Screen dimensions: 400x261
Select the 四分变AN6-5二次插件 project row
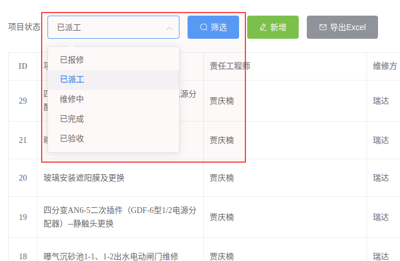(120, 217)
